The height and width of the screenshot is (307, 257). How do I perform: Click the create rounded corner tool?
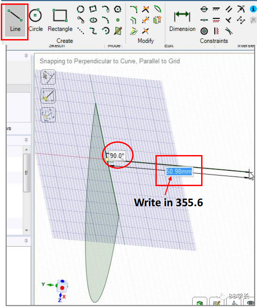134,9
